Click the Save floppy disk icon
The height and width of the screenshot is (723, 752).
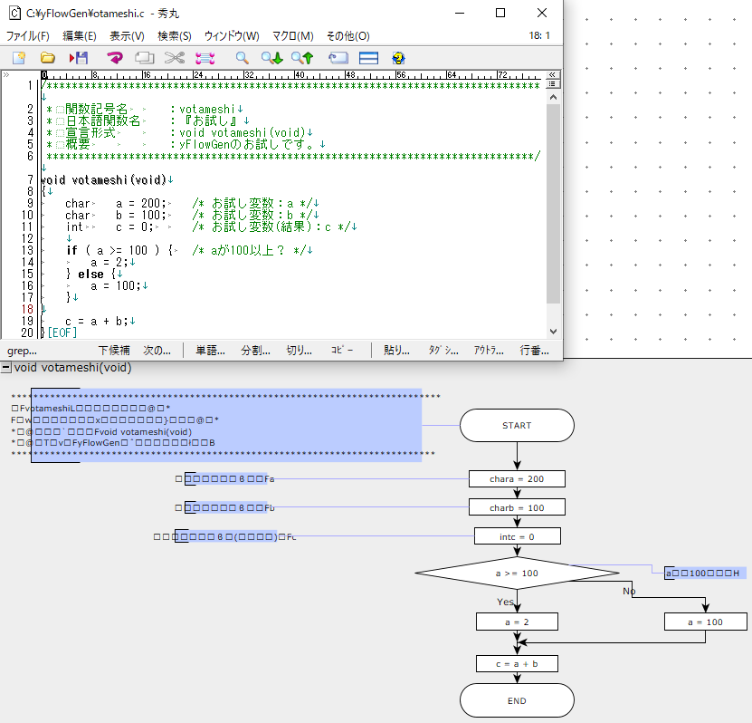point(79,58)
